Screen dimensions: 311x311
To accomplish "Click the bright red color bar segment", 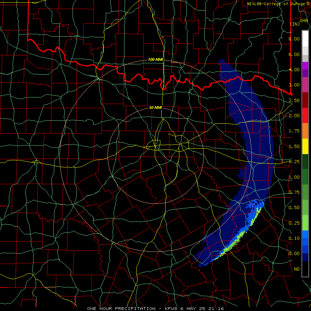I will [x=305, y=115].
